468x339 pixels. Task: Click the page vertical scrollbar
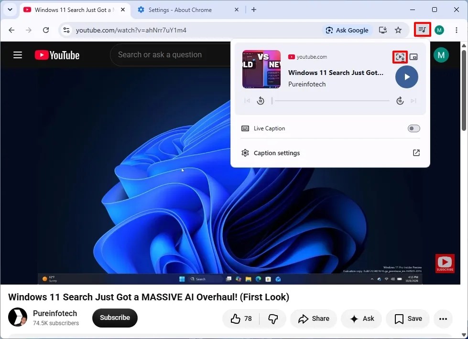pyautogui.click(x=464, y=90)
